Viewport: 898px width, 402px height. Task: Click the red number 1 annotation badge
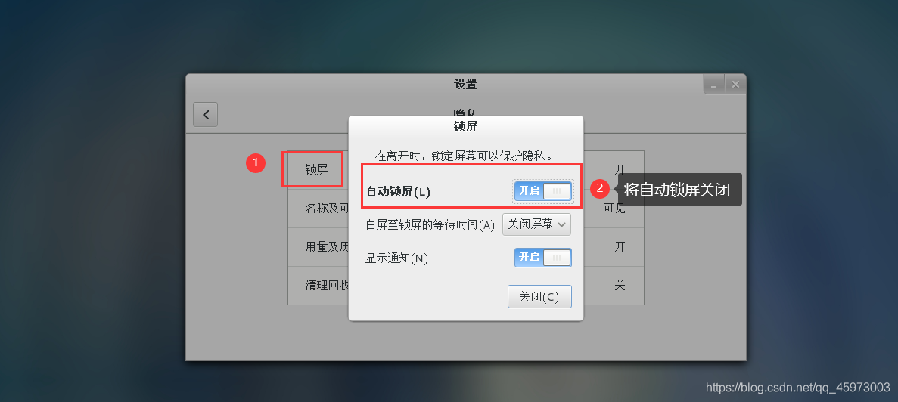[x=256, y=163]
